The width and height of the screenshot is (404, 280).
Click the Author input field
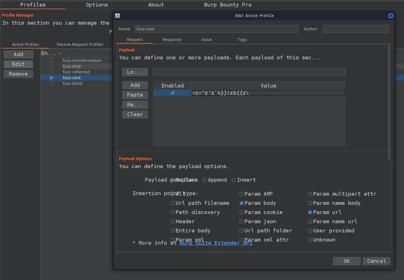click(356, 29)
